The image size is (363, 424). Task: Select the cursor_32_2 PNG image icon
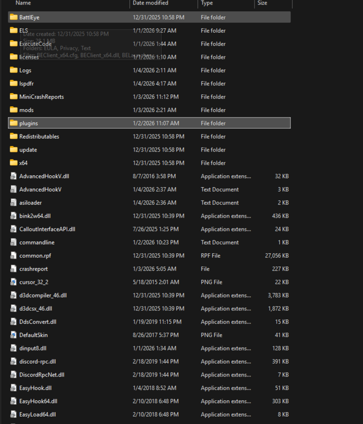click(13, 282)
